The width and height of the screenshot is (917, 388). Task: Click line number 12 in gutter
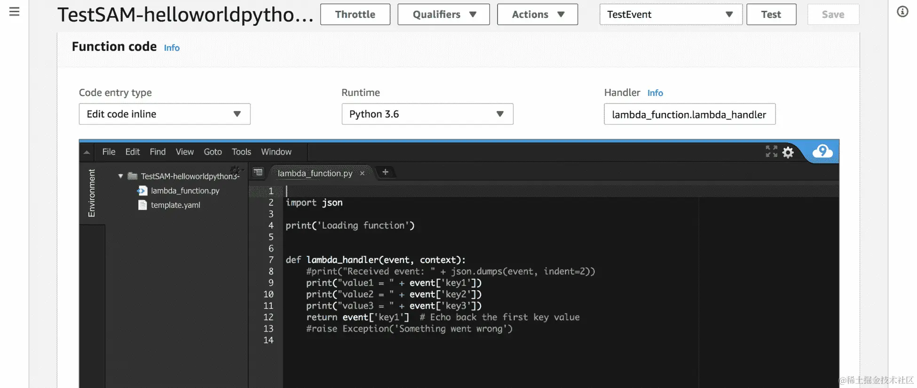click(x=268, y=317)
